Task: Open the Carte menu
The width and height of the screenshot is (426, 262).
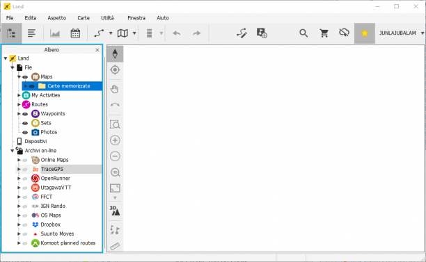Action: [84, 18]
